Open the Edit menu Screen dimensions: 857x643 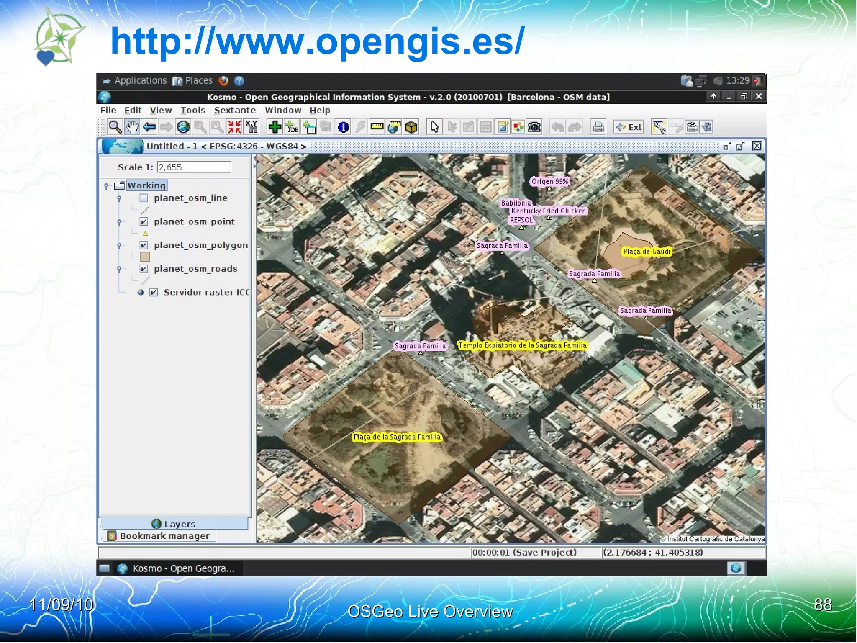pos(133,110)
